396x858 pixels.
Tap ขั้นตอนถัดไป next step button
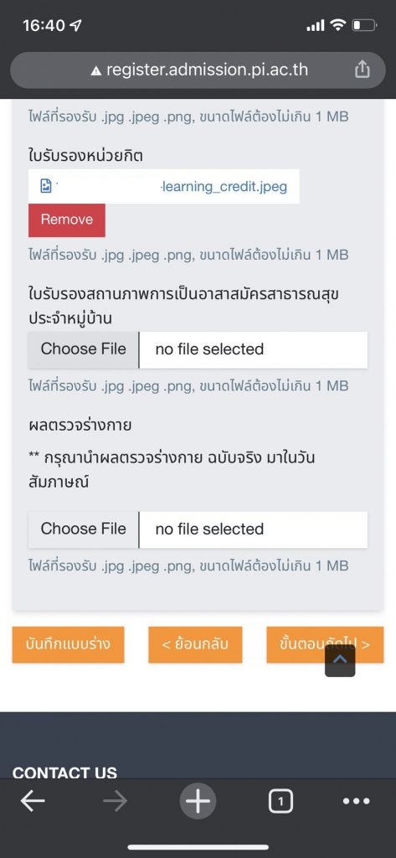[x=325, y=644]
